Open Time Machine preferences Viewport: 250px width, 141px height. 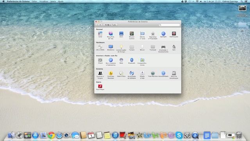pos(153,74)
